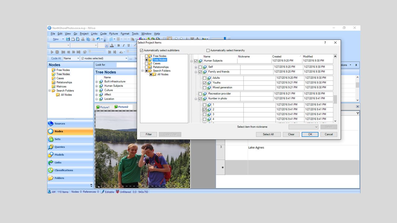Open the File menu
Image resolution: width=397 pixels, height=223 pixels.
point(53,33)
